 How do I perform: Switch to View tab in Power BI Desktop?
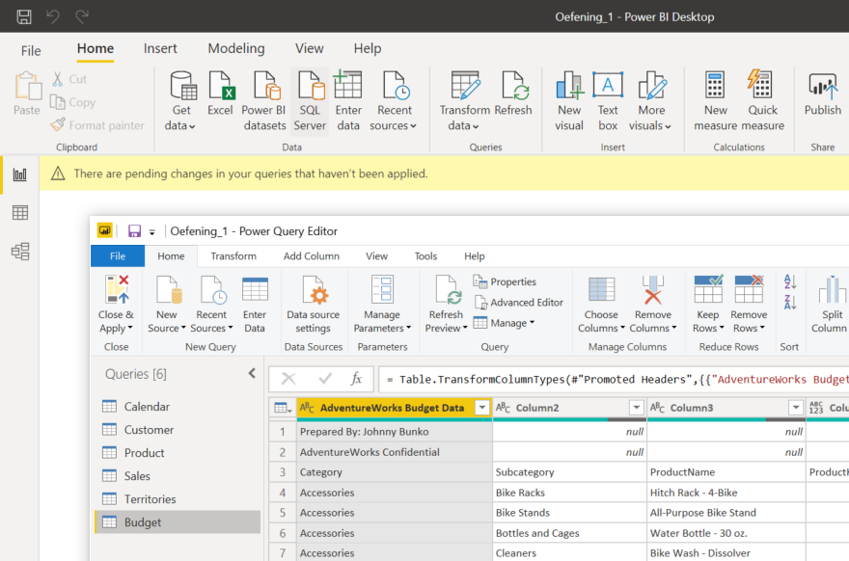coord(309,49)
